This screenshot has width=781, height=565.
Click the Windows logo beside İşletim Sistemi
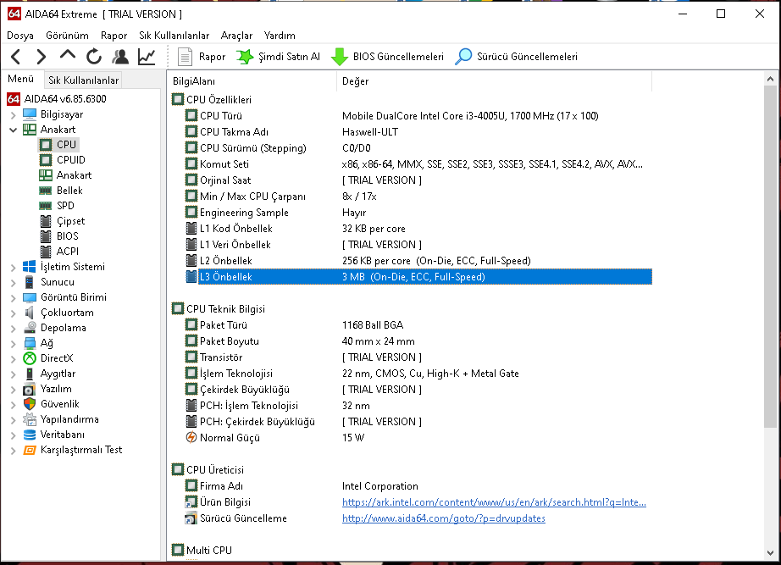click(x=30, y=267)
